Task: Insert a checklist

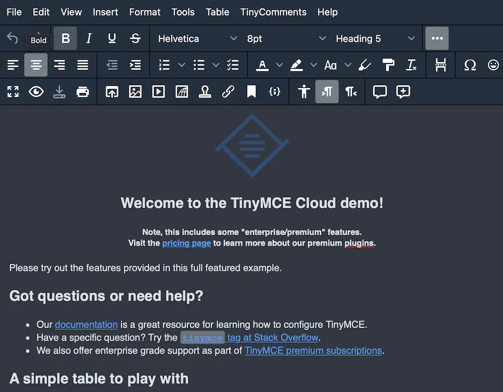Action: (x=233, y=65)
